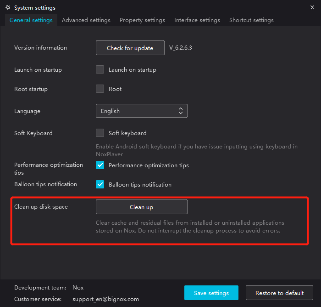Enable the Launch on startup checkbox

point(100,70)
